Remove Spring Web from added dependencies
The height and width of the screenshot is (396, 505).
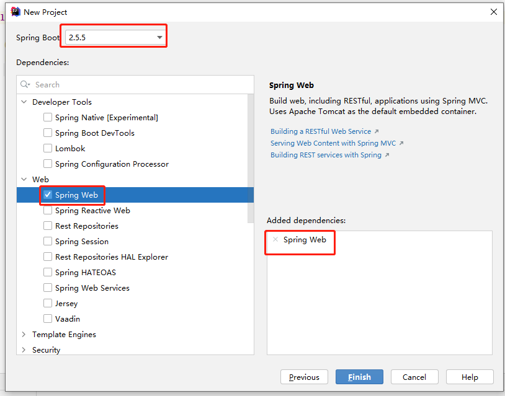(275, 239)
